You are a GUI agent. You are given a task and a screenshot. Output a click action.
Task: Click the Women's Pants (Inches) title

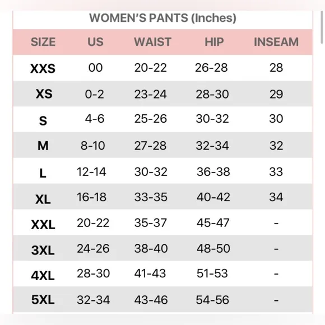coord(162,18)
